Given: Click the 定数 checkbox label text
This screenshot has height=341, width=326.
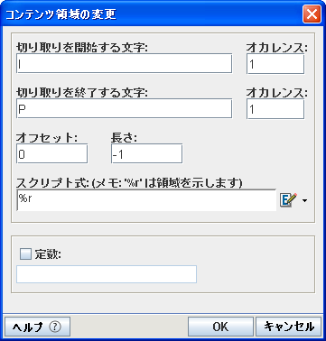Looking at the screenshot, I should (x=48, y=254).
